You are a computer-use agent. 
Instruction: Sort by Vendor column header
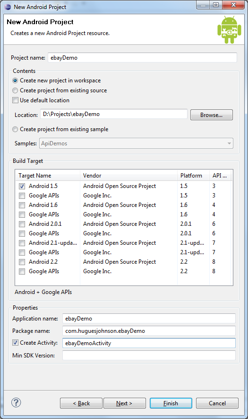128,176
